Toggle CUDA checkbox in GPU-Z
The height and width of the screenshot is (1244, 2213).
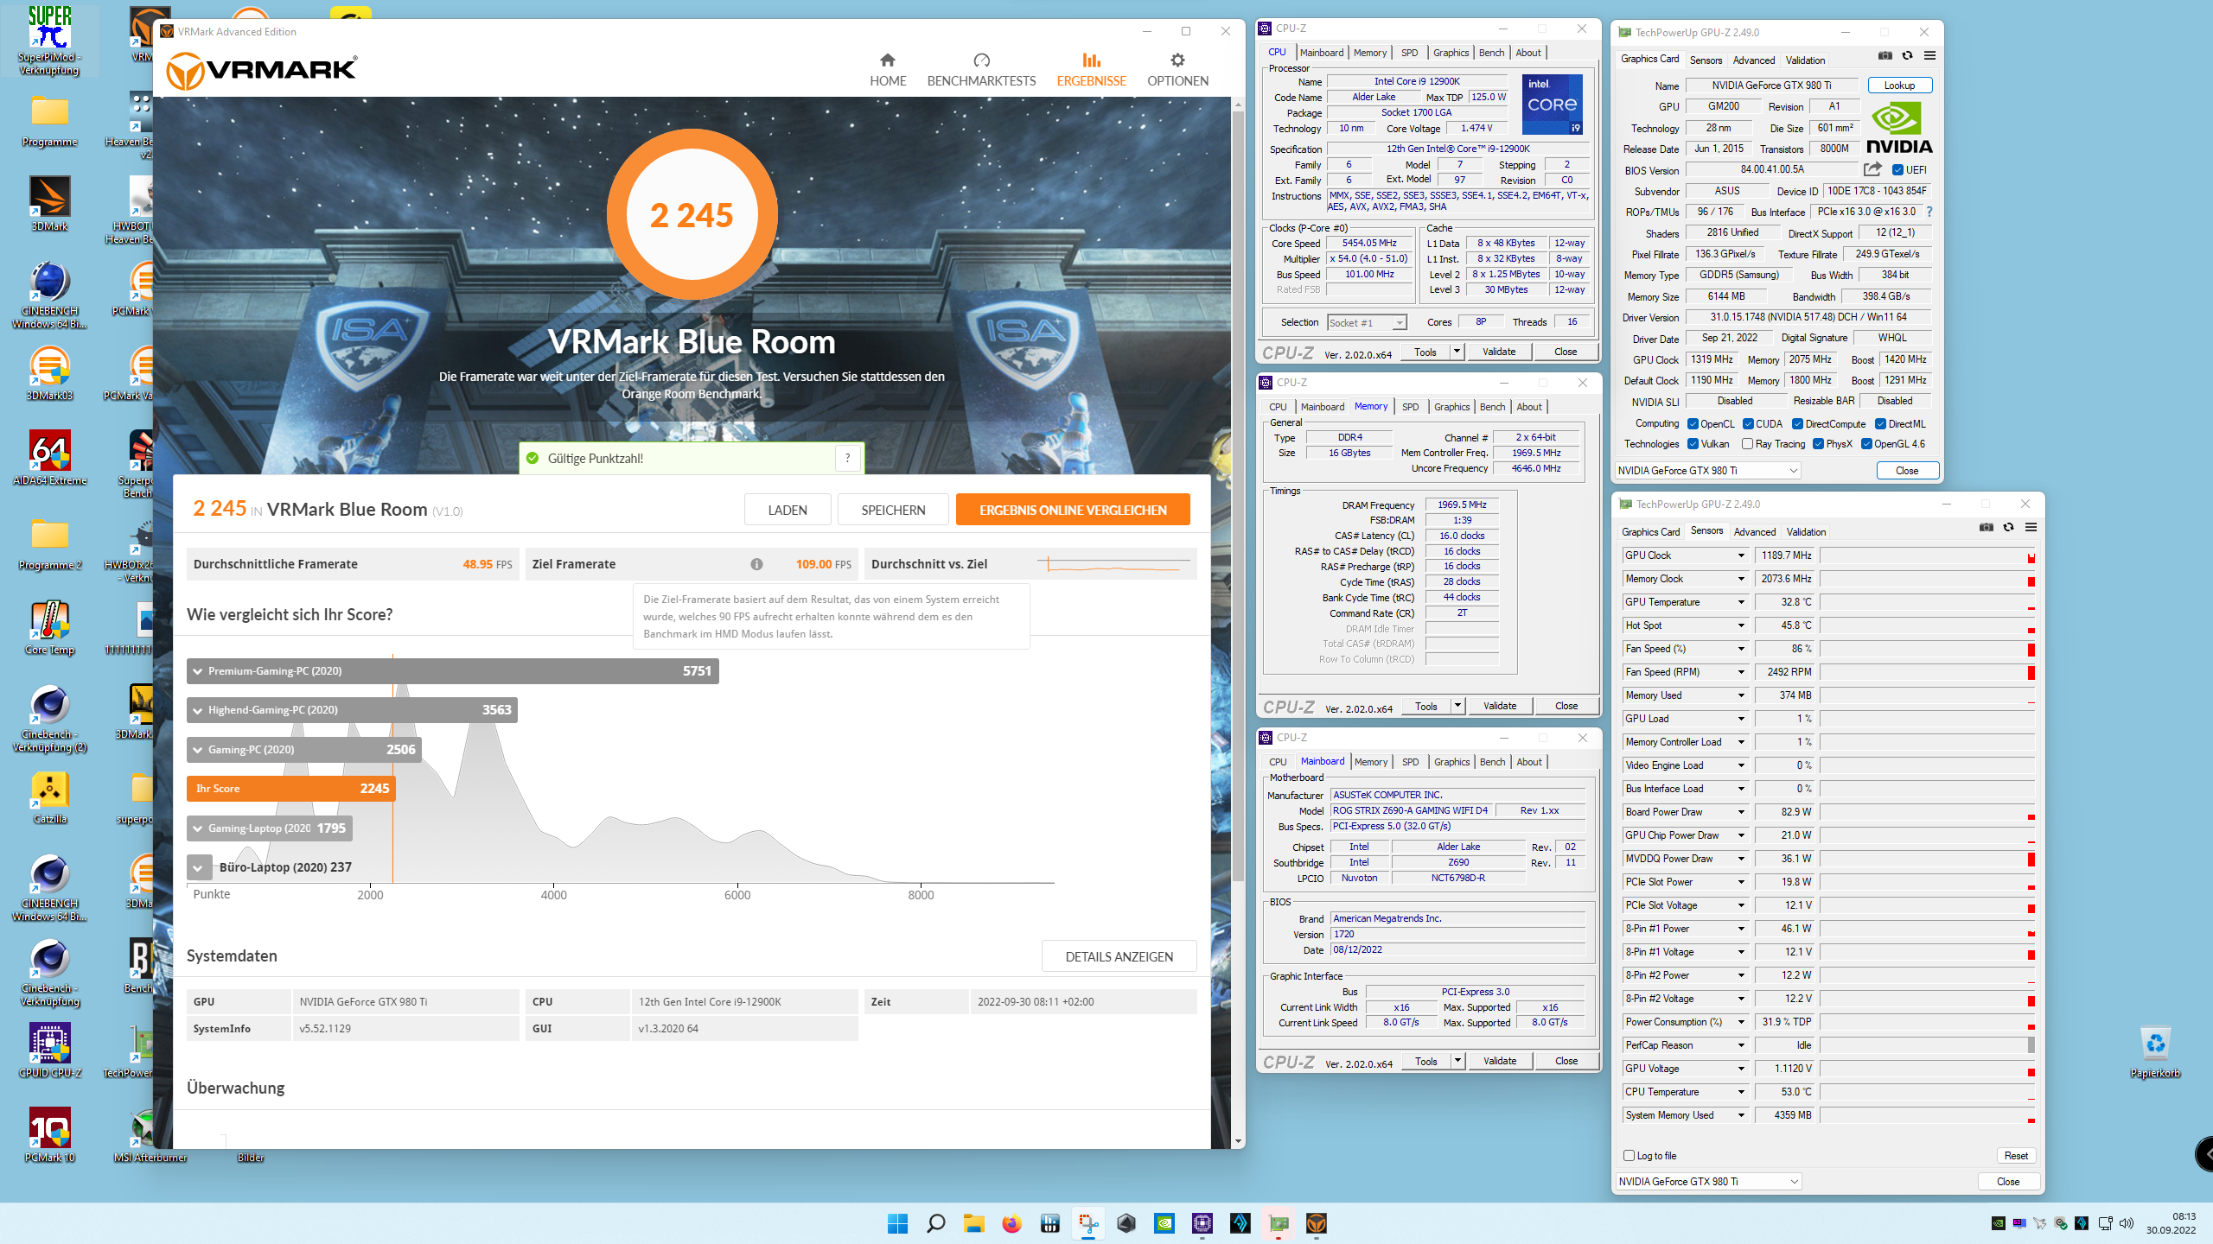point(1748,424)
